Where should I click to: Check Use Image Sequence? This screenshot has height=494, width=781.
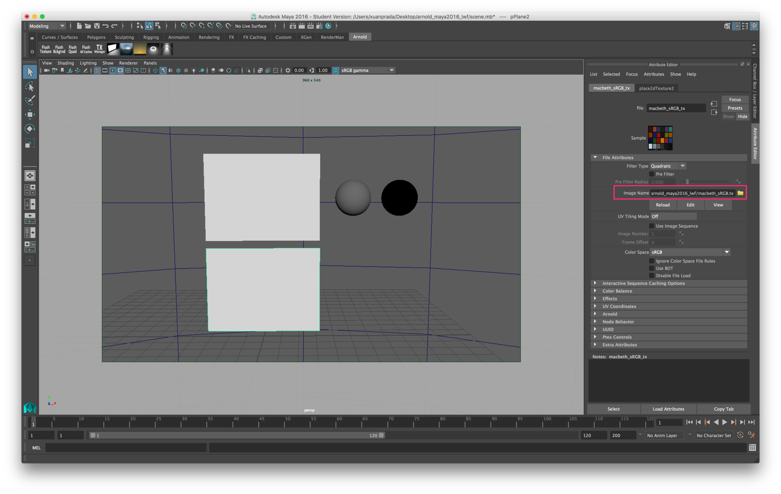652,226
